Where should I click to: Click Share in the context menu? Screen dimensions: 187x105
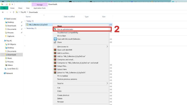coord(81,42)
